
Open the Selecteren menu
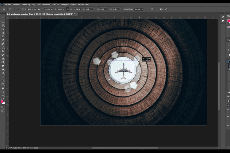click(46, 5)
